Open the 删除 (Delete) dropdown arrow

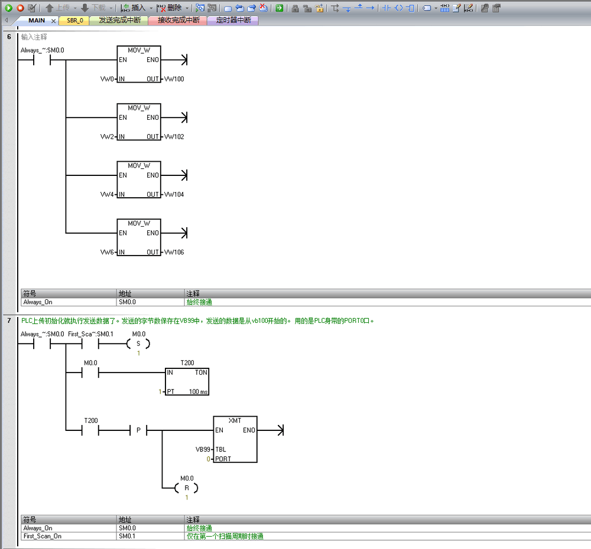coord(187,8)
